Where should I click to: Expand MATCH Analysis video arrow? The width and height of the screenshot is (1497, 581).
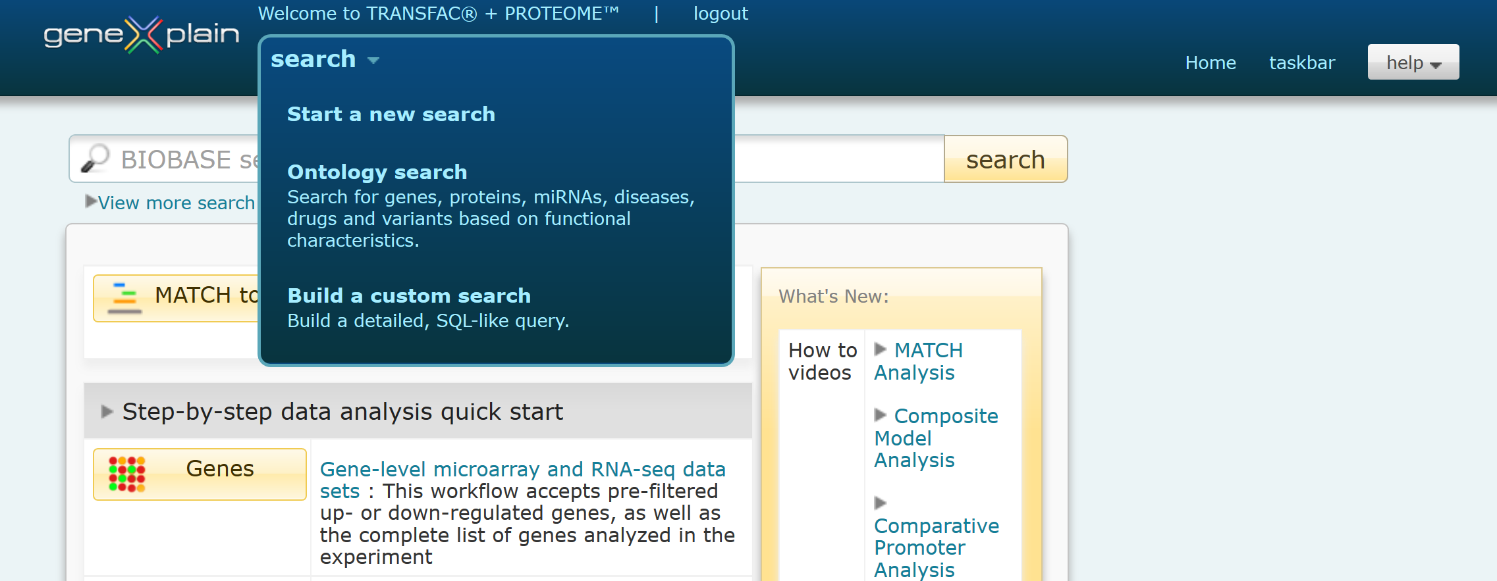881,349
